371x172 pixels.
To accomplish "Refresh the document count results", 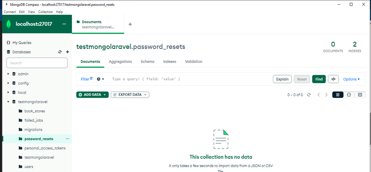I will [309, 95].
